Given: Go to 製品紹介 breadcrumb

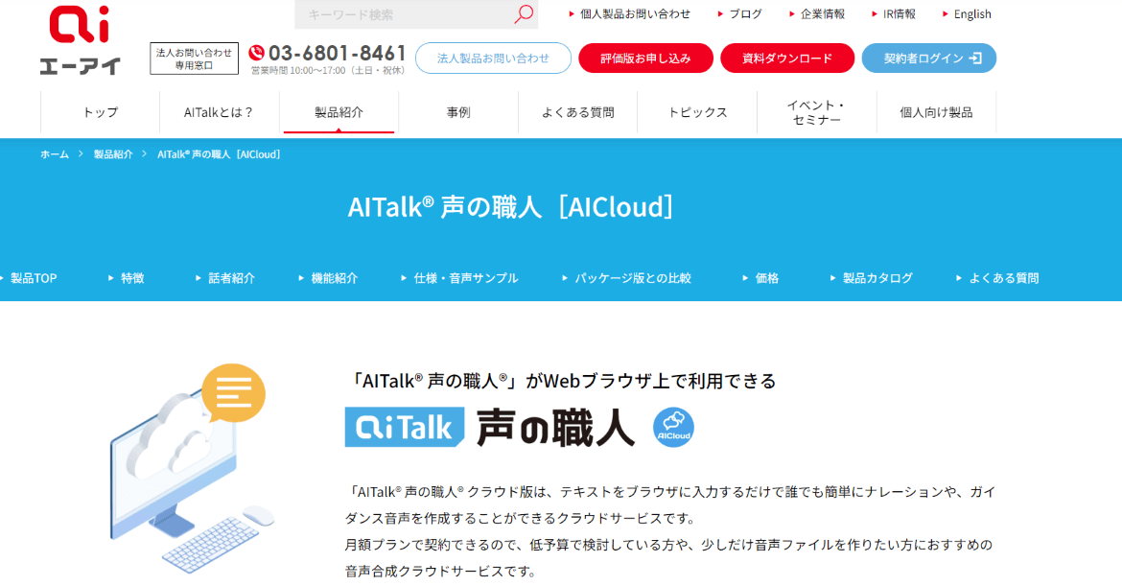Looking at the screenshot, I should pyautogui.click(x=113, y=153).
